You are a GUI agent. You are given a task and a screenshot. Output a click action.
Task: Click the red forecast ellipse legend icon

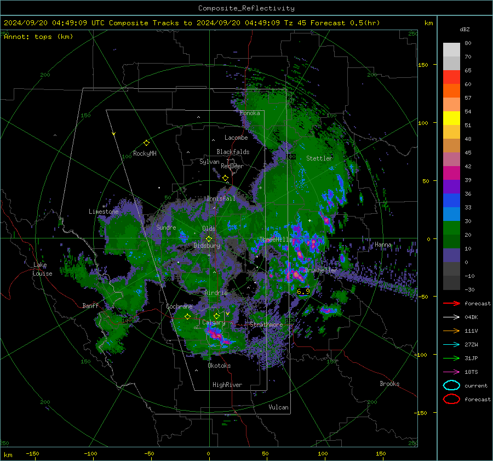tap(451, 399)
